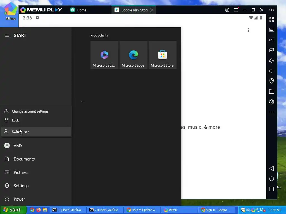Open the MEmu desktop shortcut icon
Screen dimensions: 286x214
[11, 11]
